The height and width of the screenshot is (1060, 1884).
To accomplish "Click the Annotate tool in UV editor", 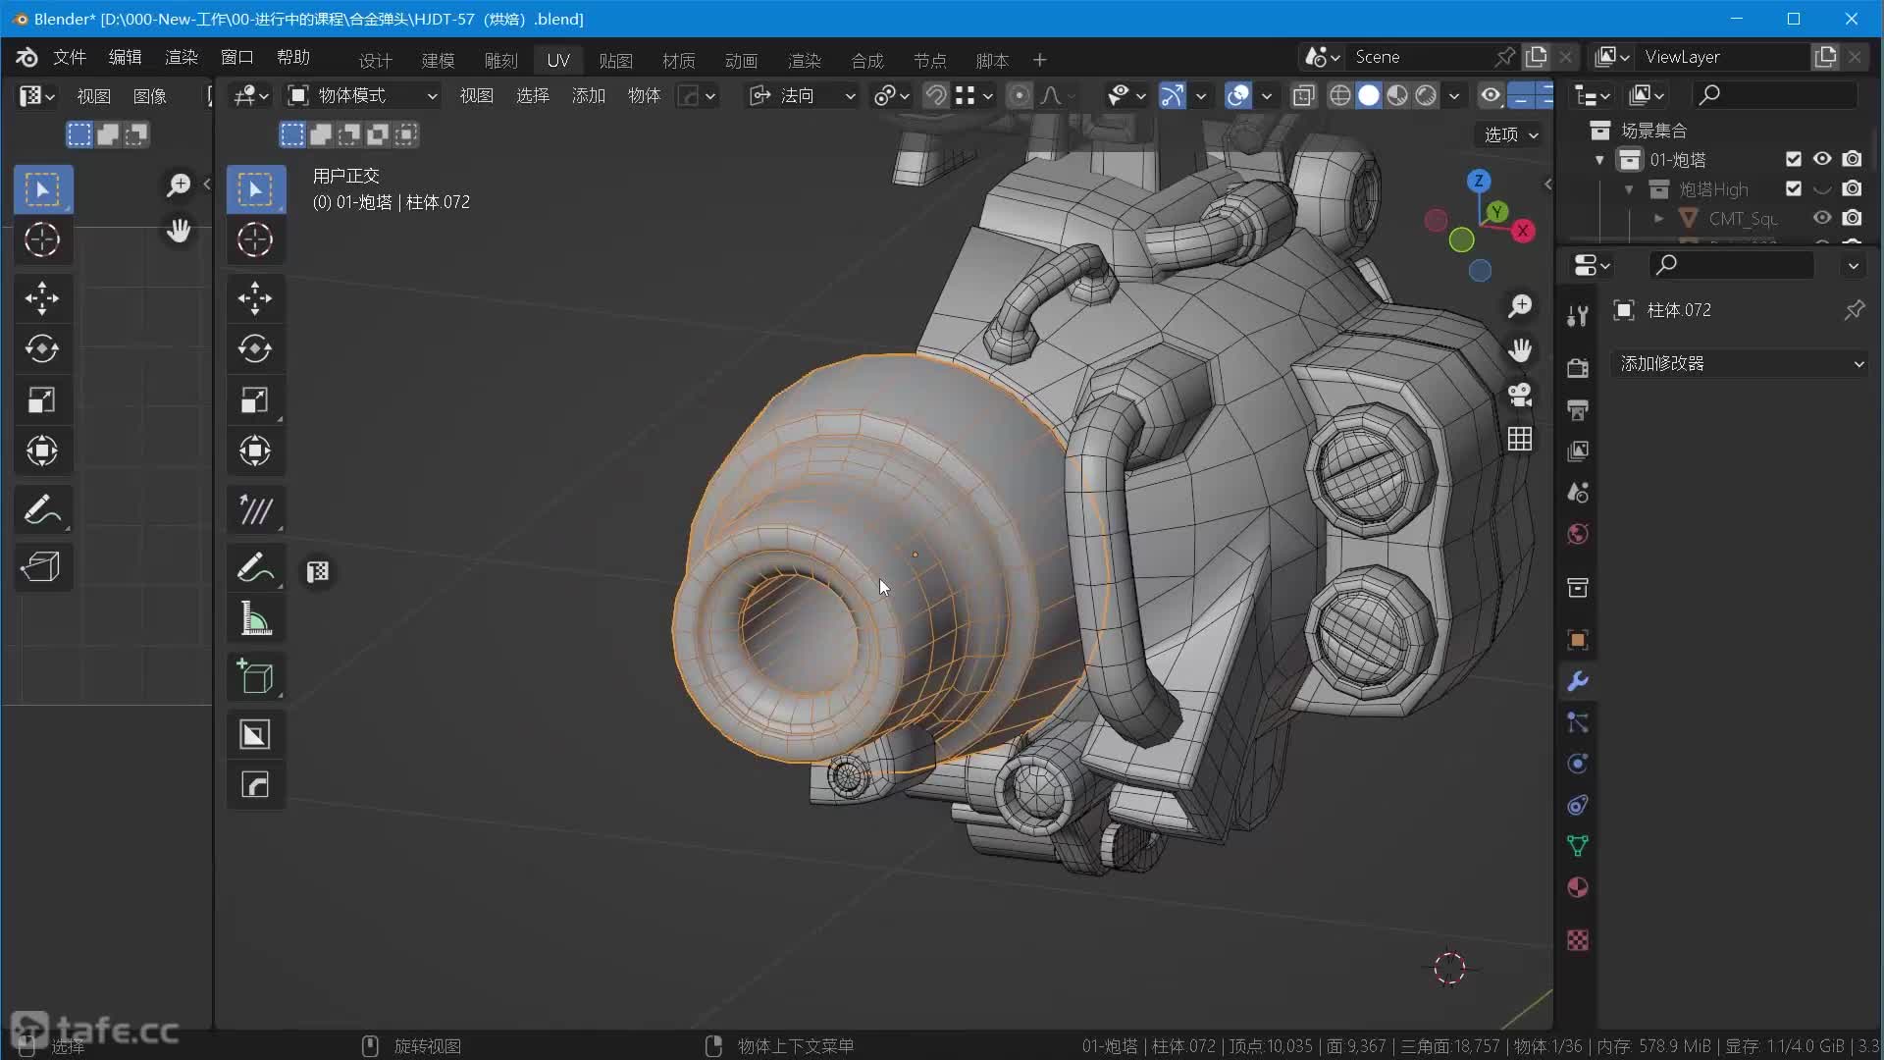I will 41,509.
